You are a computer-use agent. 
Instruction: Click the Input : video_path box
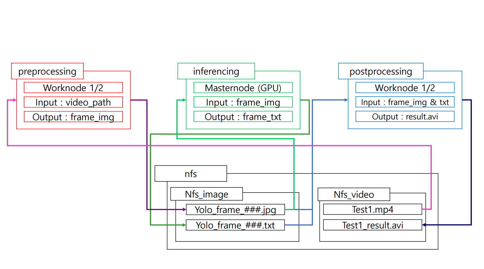coord(73,102)
